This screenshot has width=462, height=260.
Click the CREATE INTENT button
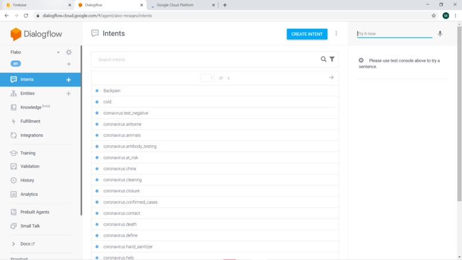click(307, 34)
